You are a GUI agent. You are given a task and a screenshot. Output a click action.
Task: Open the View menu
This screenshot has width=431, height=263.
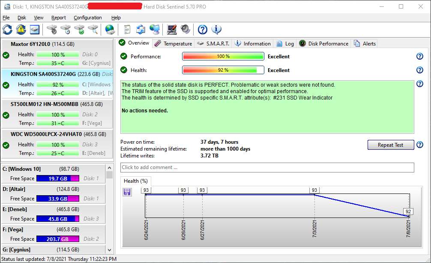click(39, 18)
